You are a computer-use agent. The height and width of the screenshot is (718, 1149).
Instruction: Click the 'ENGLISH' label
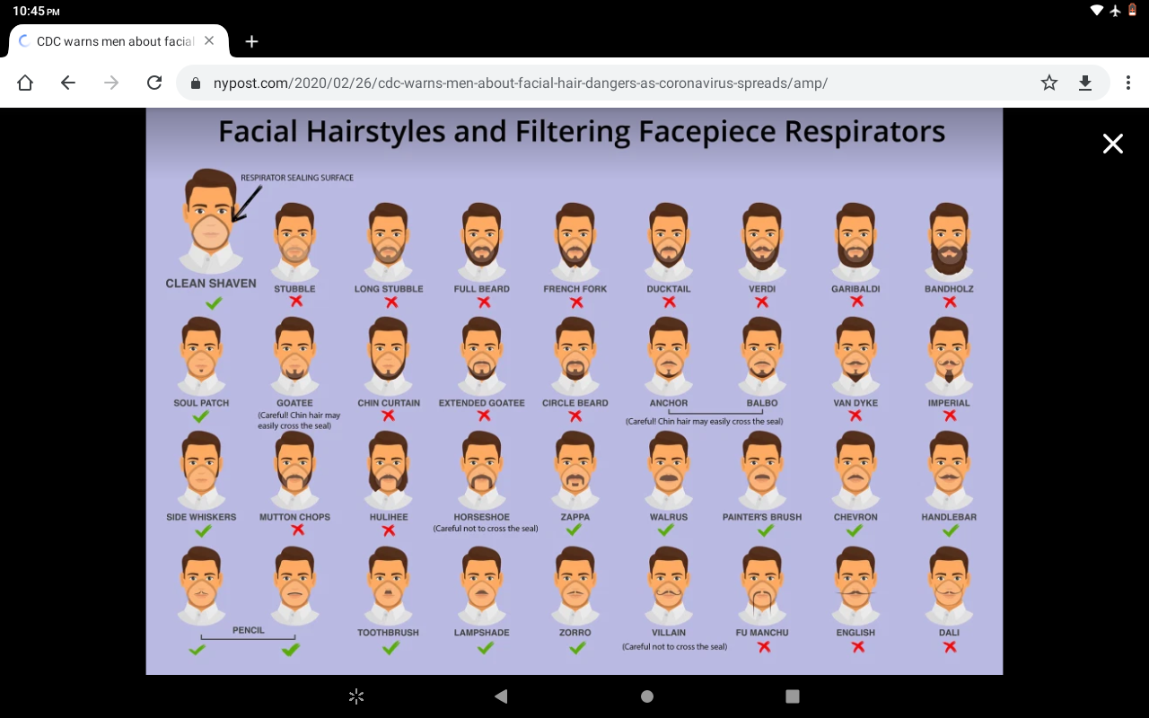[x=855, y=633]
